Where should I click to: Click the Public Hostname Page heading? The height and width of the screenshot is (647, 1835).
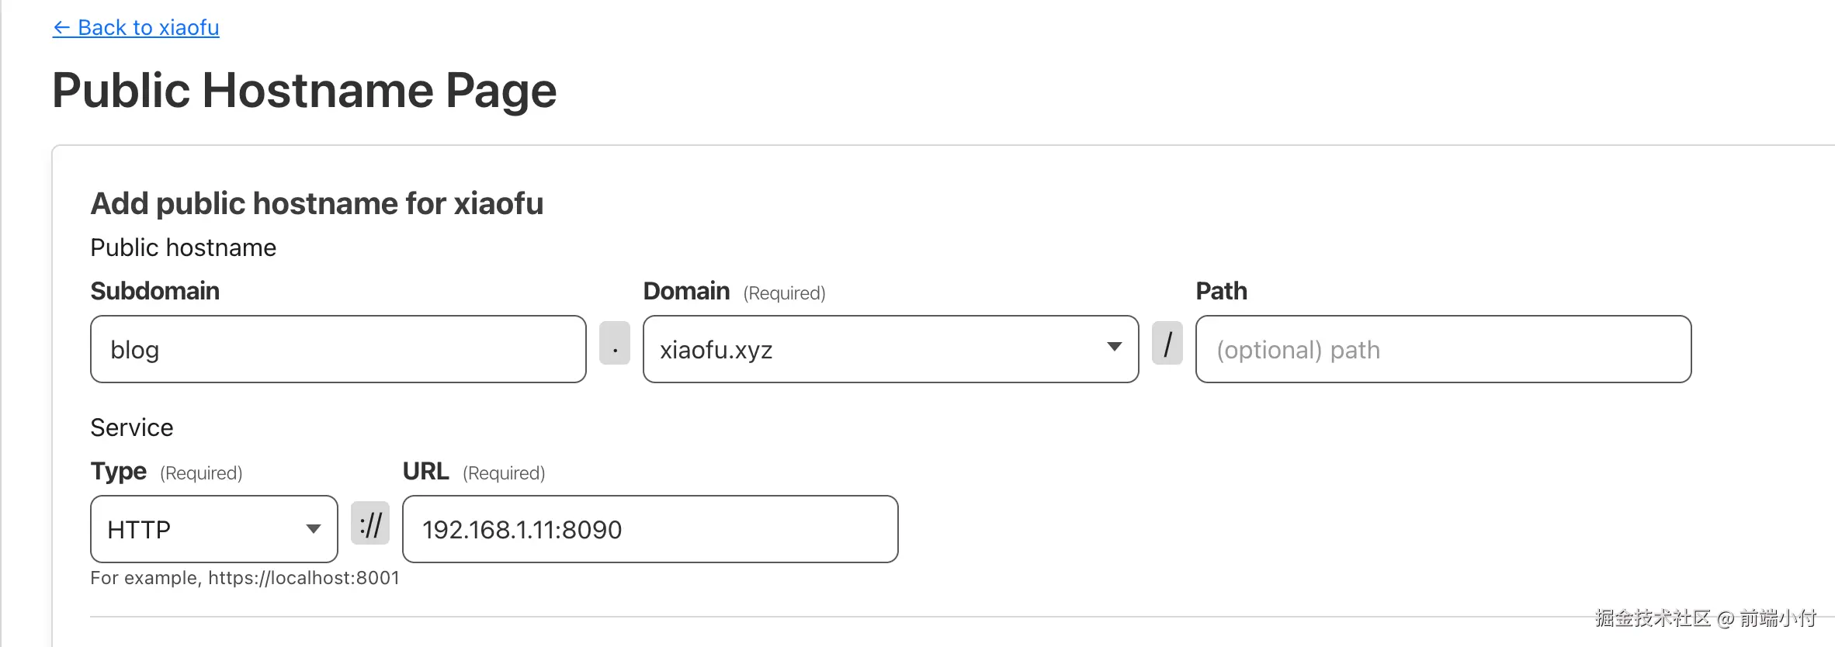coord(304,90)
